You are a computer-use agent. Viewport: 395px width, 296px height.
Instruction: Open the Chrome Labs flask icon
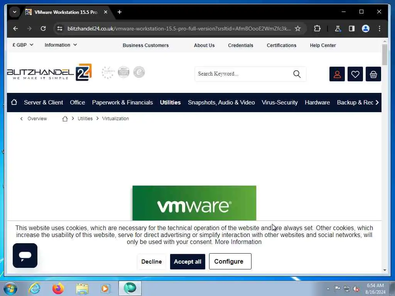click(338, 29)
